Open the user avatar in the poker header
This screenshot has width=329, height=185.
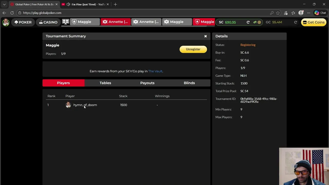click(6, 22)
